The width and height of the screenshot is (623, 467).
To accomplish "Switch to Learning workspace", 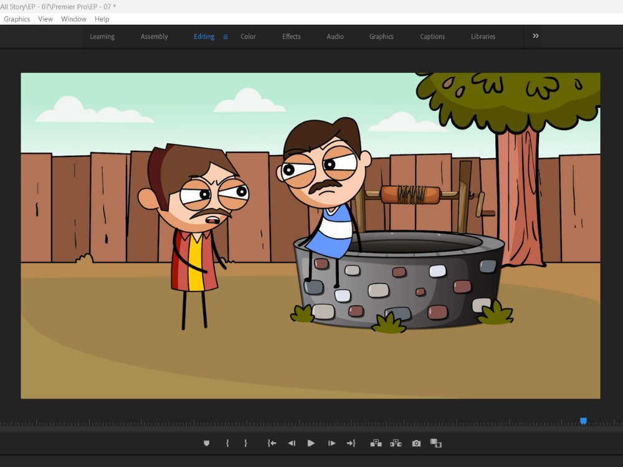I will 102,37.
